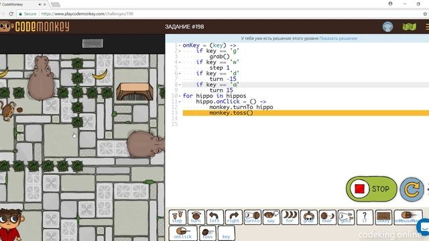Viewport: 429px width, 241px height.
Task: Click the wooden bridge in the scene
Action: (x=135, y=92)
